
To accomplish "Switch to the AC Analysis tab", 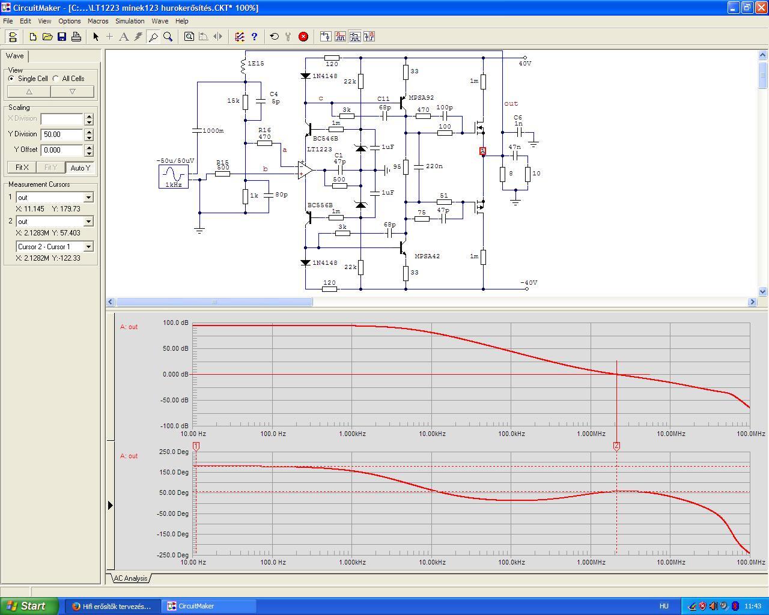I will point(130,578).
